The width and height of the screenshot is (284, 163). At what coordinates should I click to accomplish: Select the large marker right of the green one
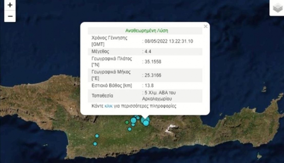[133, 120]
